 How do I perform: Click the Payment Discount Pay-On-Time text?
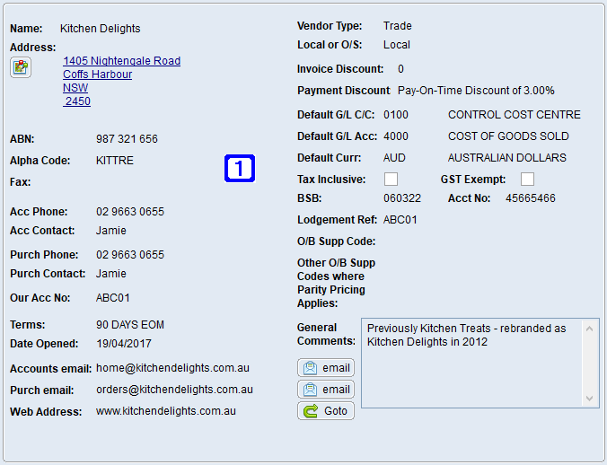tap(476, 91)
